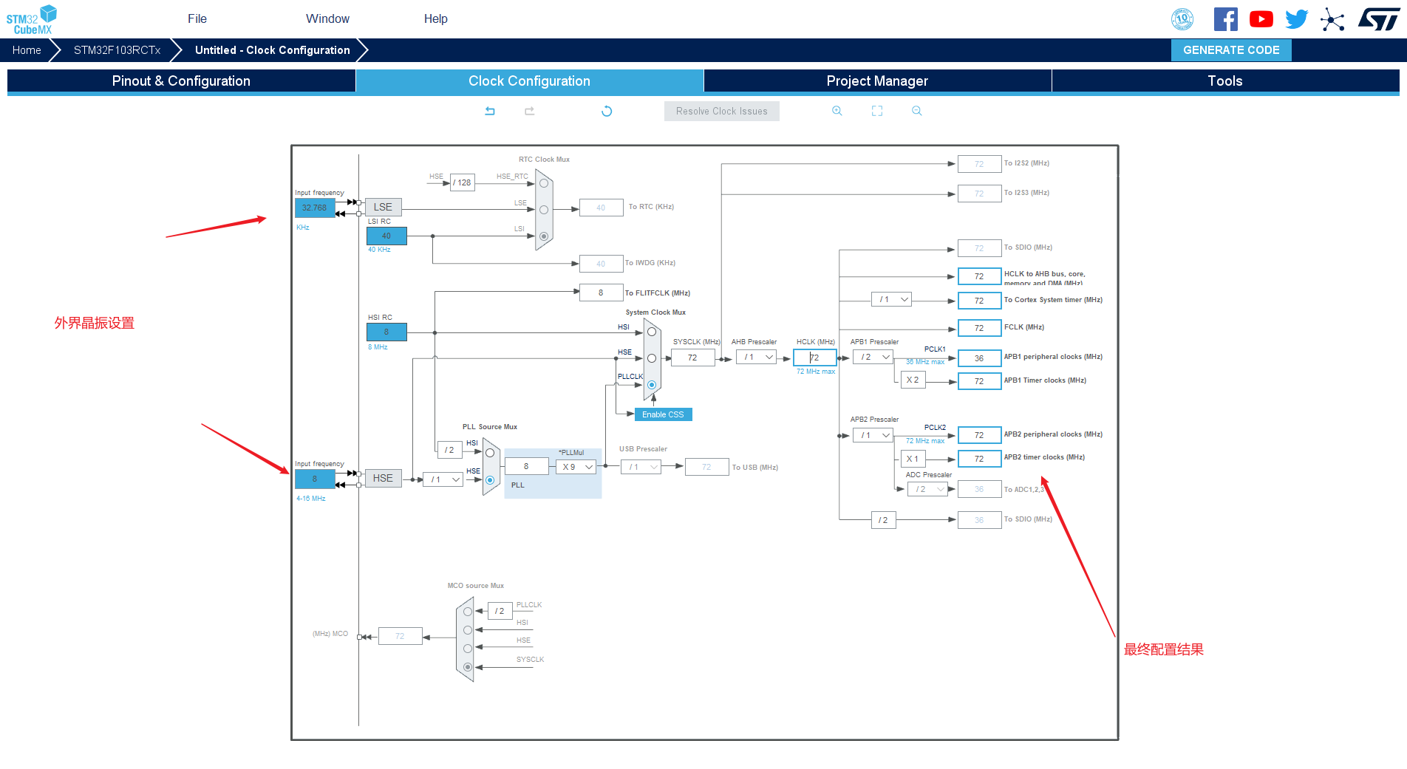Image resolution: width=1407 pixels, height=769 pixels.
Task: Click the HSI RC 8 value box
Action: point(386,332)
